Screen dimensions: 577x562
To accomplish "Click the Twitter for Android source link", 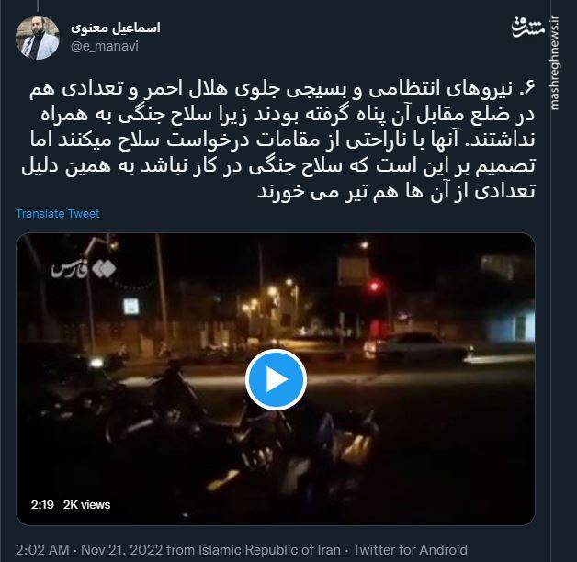I will tap(410, 550).
